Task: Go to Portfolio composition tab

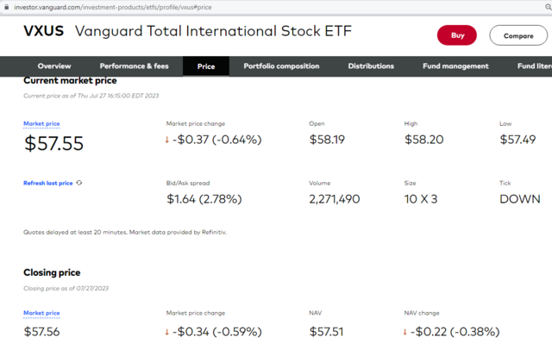Action: pyautogui.click(x=281, y=66)
